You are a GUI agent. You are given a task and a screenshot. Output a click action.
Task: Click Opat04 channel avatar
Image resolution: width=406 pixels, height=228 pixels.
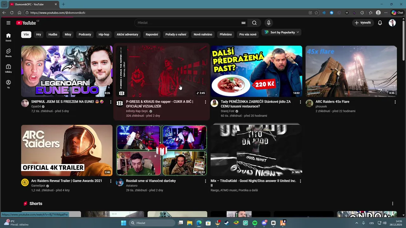click(25, 103)
